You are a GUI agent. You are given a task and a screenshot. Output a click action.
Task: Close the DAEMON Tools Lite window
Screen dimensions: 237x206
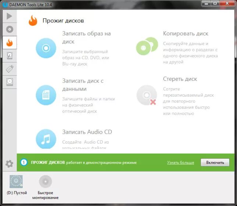click(227, 3)
